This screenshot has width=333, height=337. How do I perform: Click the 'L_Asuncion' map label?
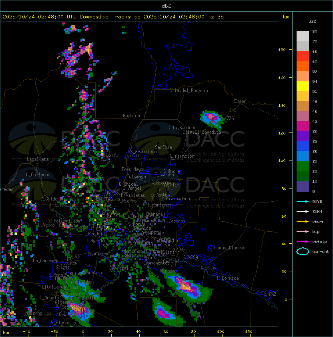182,156
